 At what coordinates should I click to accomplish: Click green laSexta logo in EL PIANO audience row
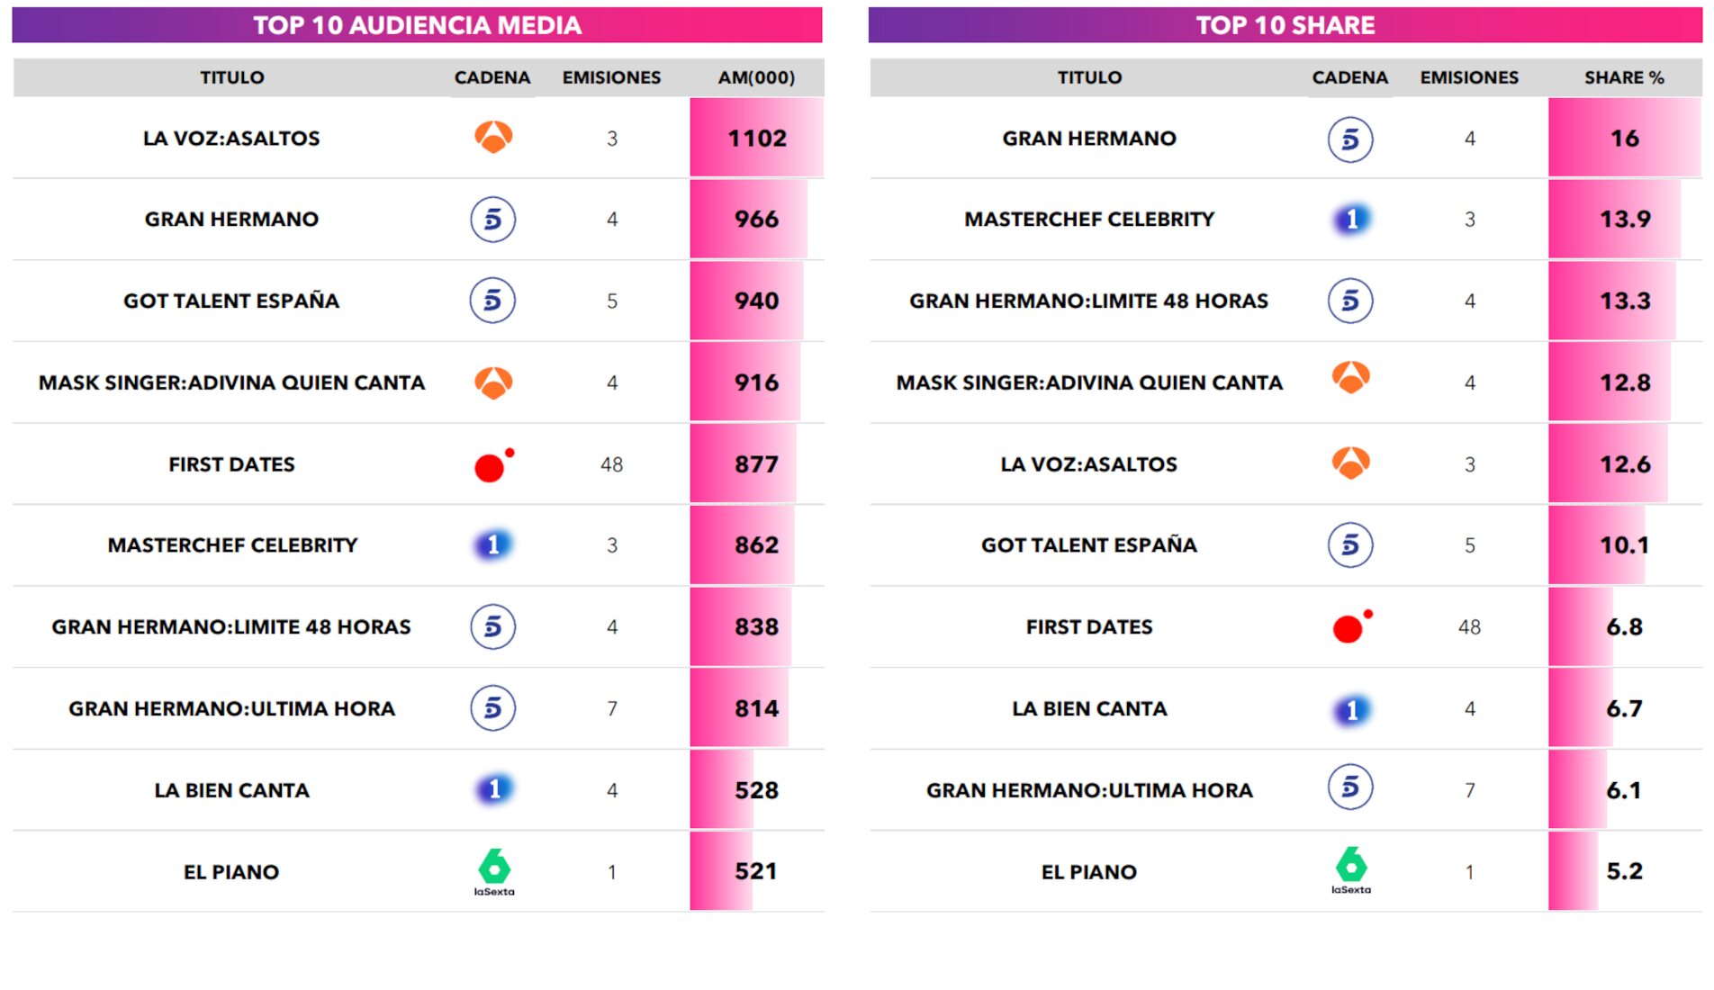pos(493,870)
